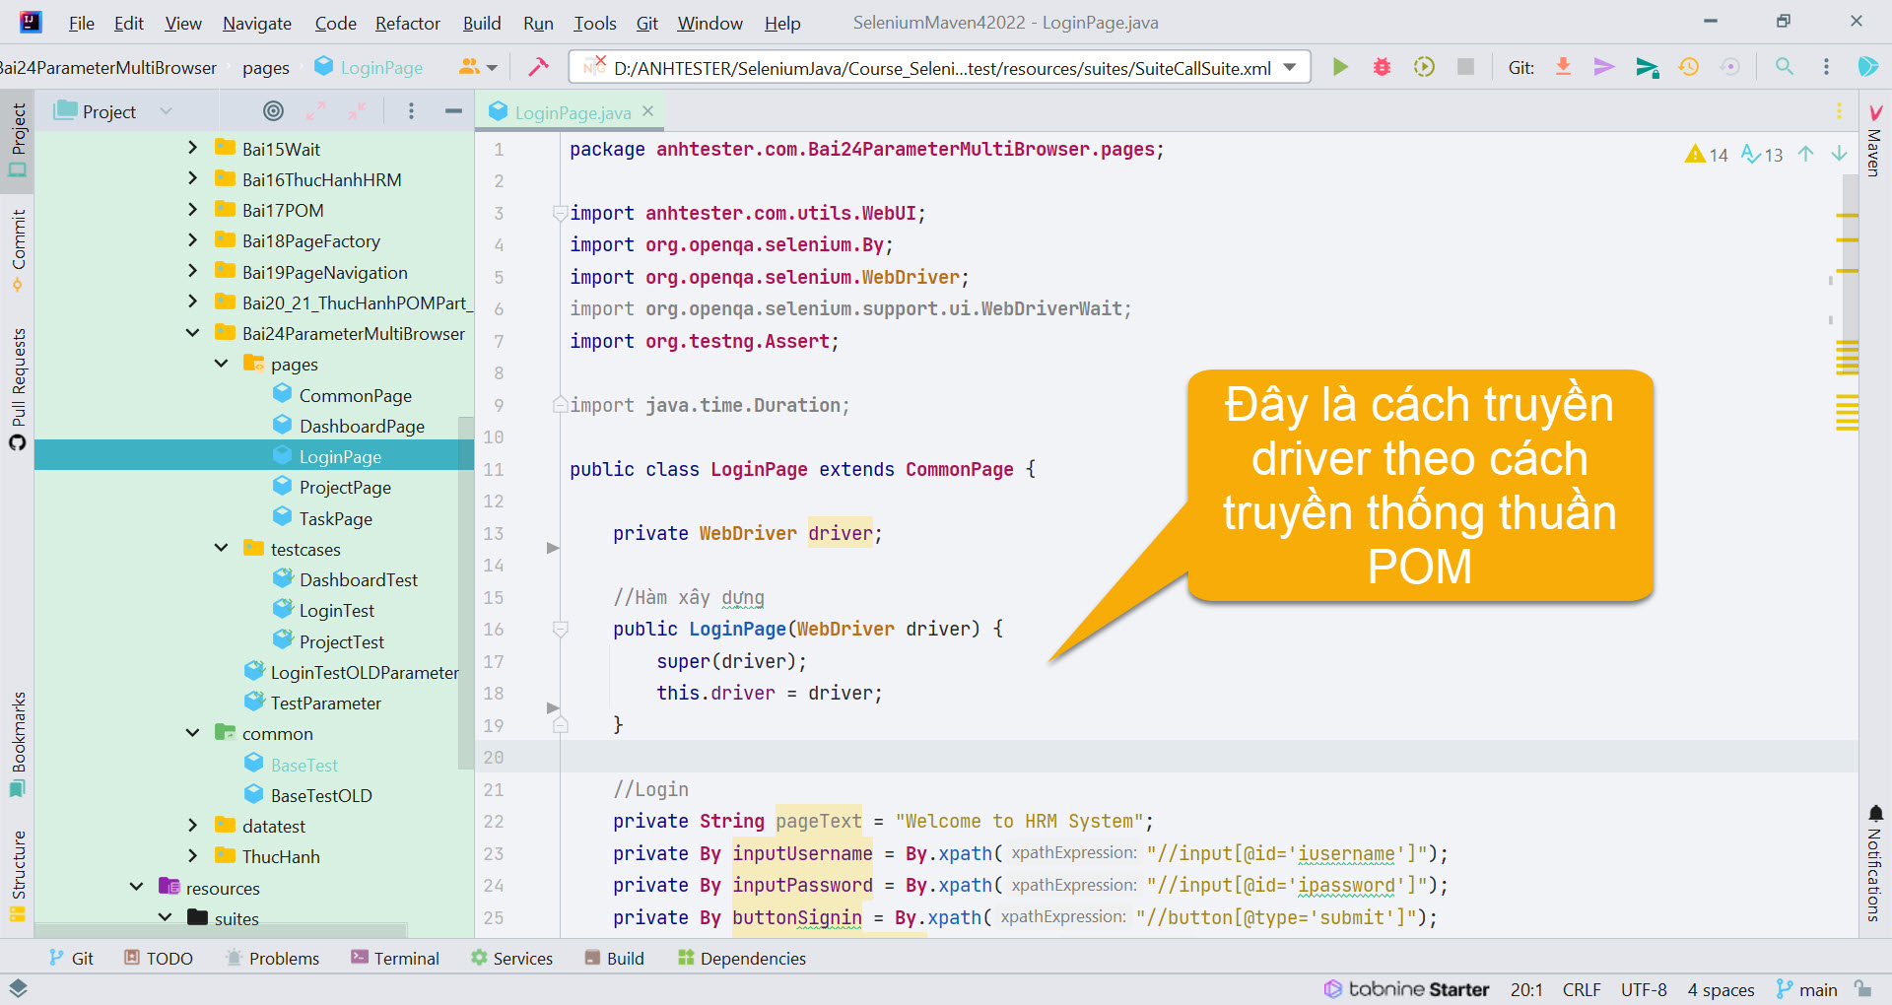Hide the Project panel with minus icon
This screenshot has width=1892, height=1005.
tap(453, 111)
